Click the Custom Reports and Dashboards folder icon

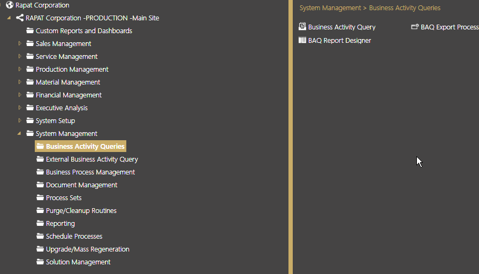click(x=30, y=31)
